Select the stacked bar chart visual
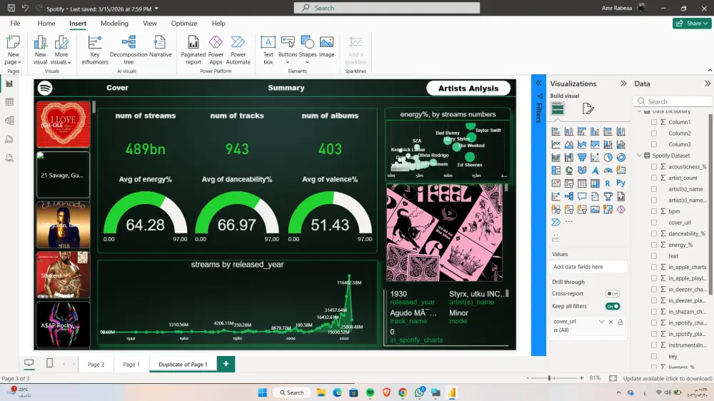 [x=556, y=131]
